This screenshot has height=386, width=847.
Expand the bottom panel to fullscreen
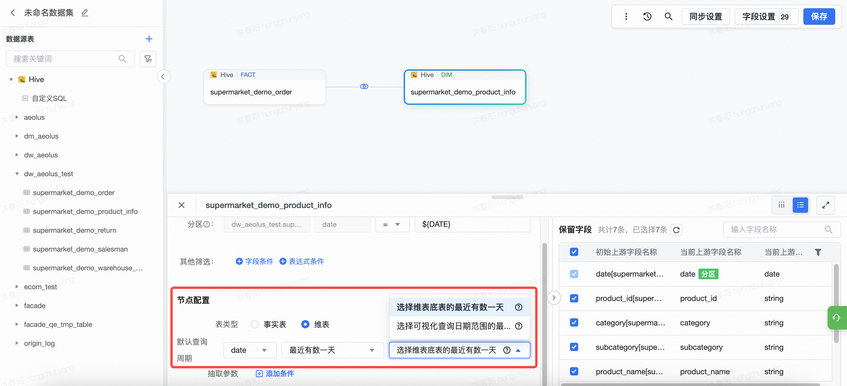click(825, 205)
